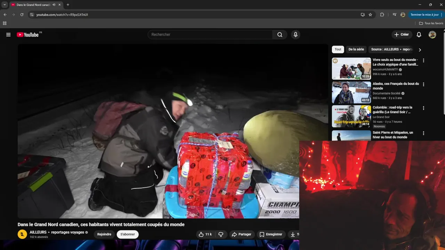Click the 162 k abonnés text
This screenshot has width=445, height=250.
click(x=39, y=237)
